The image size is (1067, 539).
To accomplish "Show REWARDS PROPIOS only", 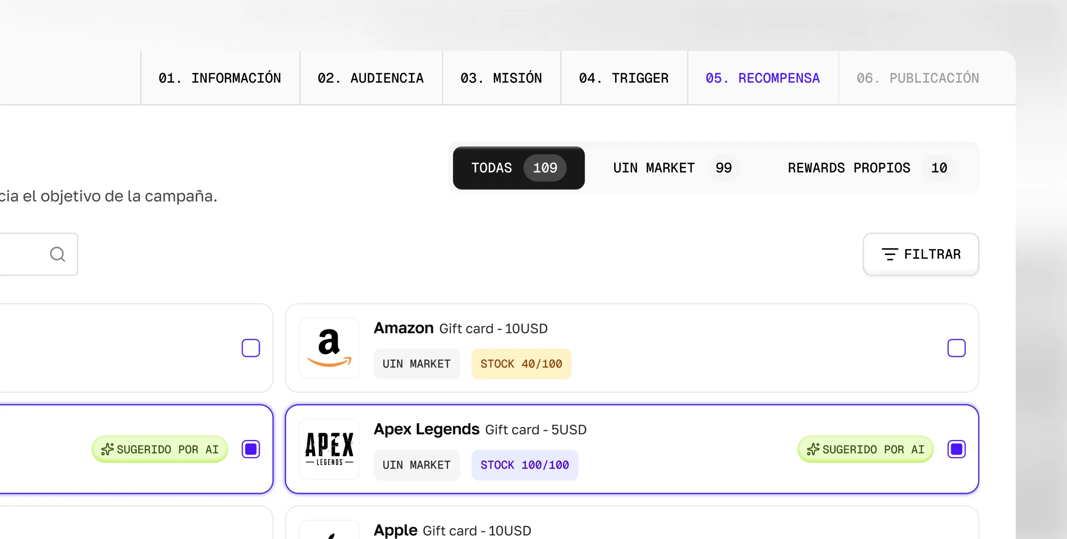I will pyautogui.click(x=871, y=168).
